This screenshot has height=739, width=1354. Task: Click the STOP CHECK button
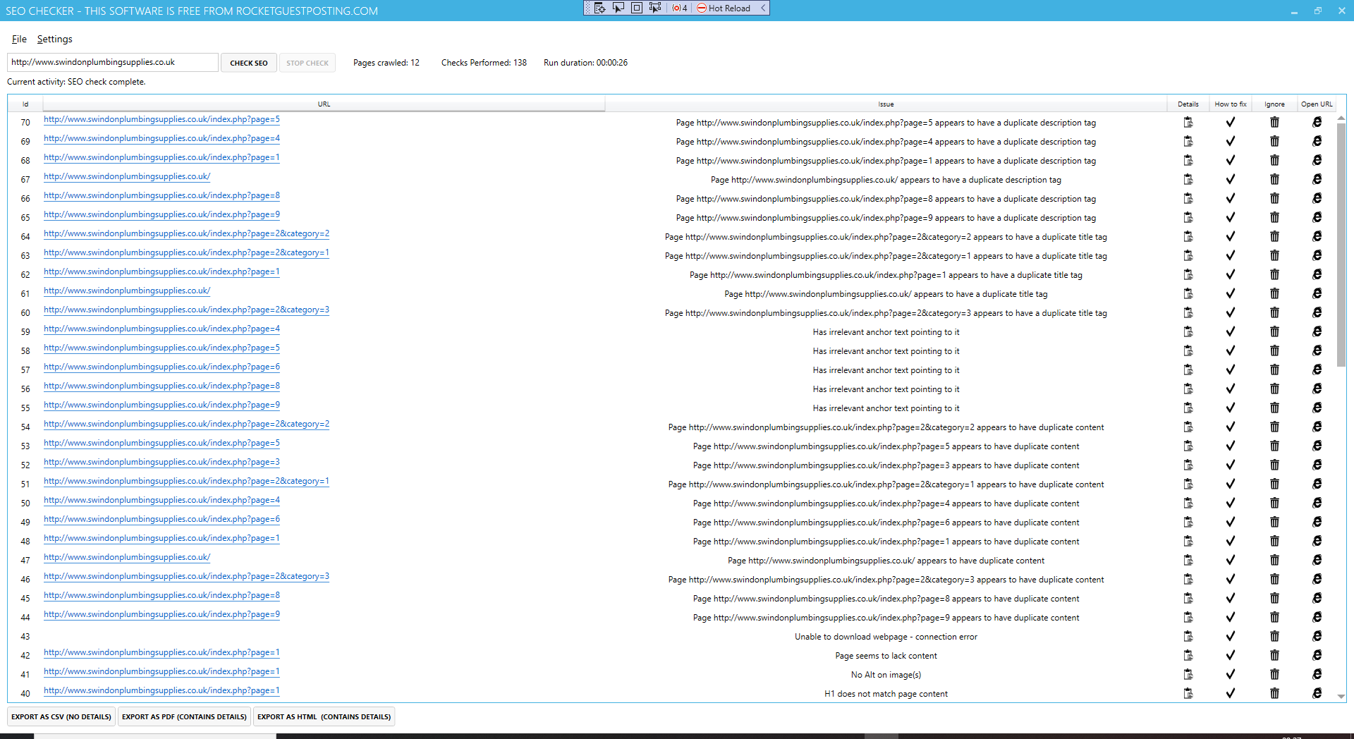(307, 63)
